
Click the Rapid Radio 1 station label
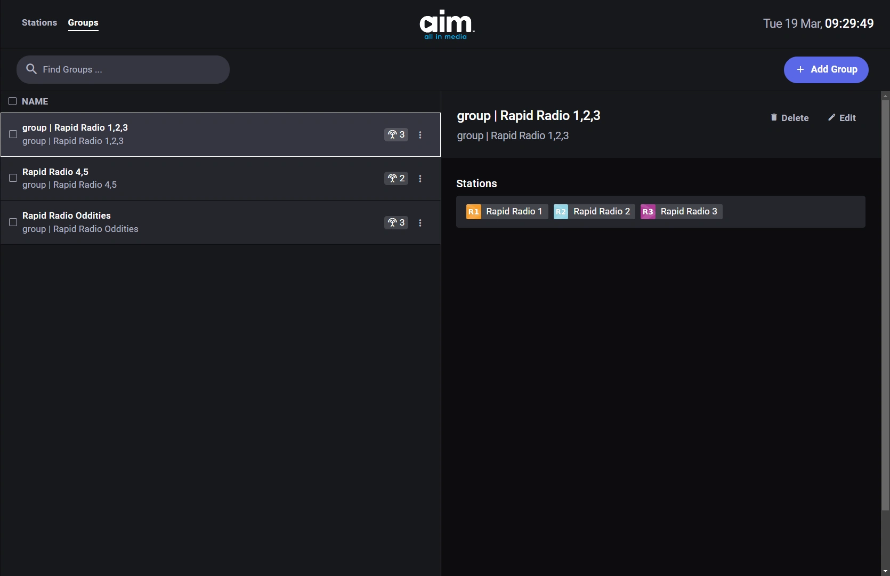pos(514,211)
